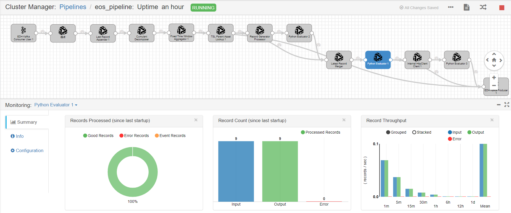The width and height of the screenshot is (511, 213).
Task: Toggle the Error series in throughput chart
Action: click(x=455, y=139)
